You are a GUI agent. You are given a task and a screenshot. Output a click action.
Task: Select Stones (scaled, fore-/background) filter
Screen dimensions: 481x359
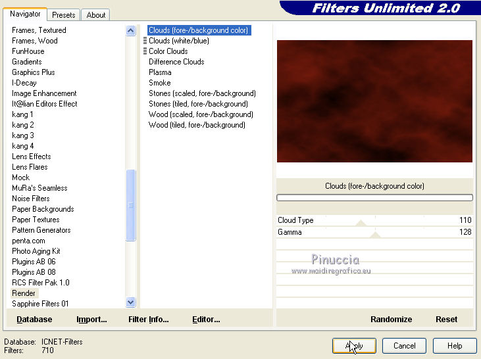click(202, 93)
